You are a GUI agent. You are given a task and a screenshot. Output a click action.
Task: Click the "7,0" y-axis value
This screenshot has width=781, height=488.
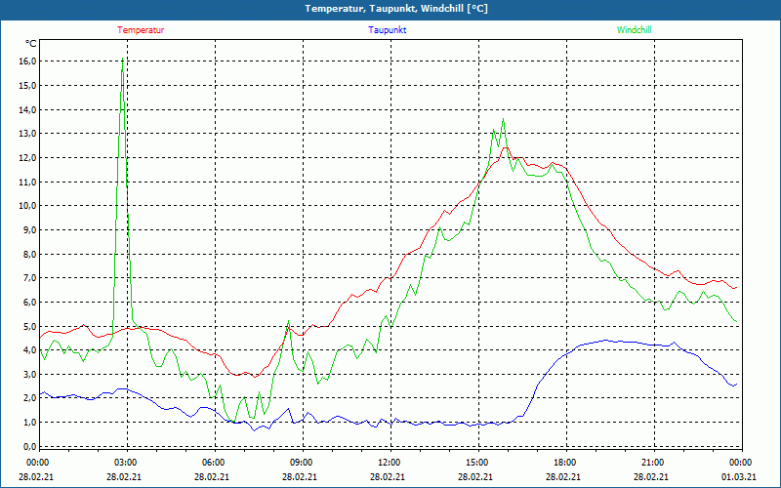point(30,278)
